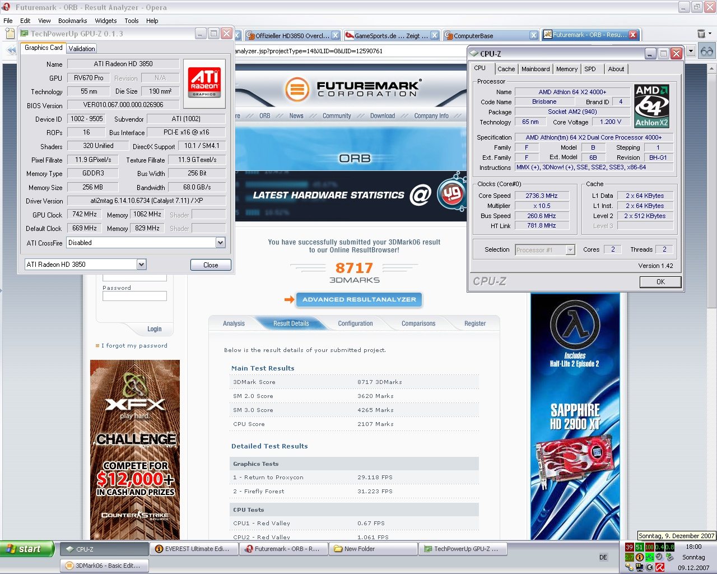This screenshot has width=717, height=574.
Task: Click the I forgot my password link
Action: pos(134,346)
